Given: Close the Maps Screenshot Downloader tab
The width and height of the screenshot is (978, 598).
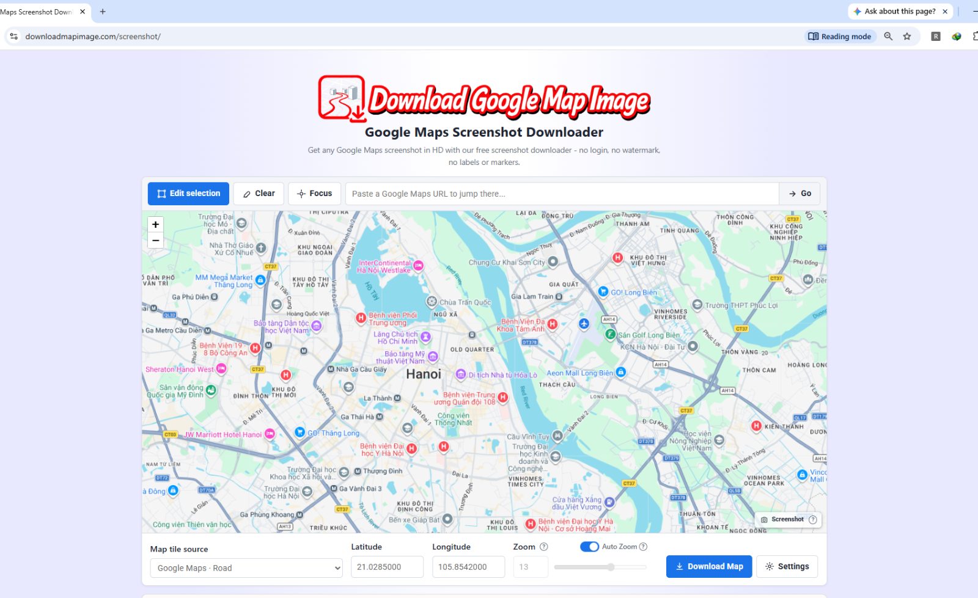Looking at the screenshot, I should [83, 12].
